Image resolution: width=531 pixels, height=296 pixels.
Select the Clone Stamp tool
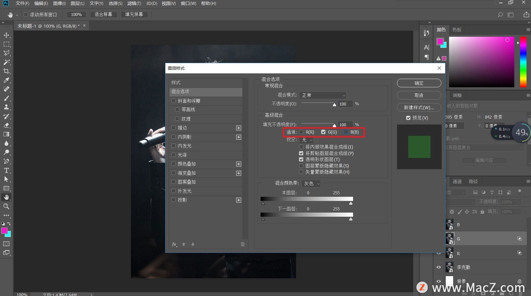pyautogui.click(x=6, y=107)
